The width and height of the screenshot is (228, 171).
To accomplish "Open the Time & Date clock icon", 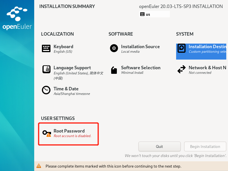I will pyautogui.click(x=46, y=90).
